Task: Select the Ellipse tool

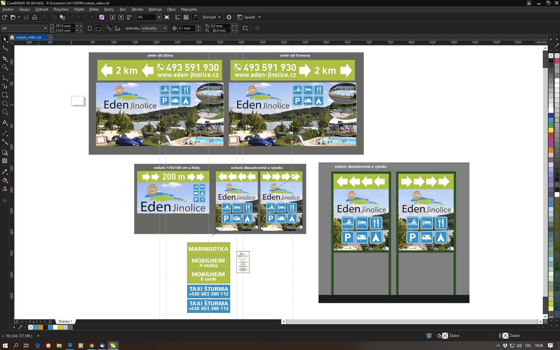Action: point(5,103)
